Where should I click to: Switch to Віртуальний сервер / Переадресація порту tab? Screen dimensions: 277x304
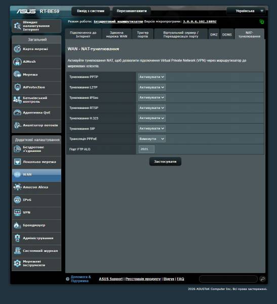(181, 34)
